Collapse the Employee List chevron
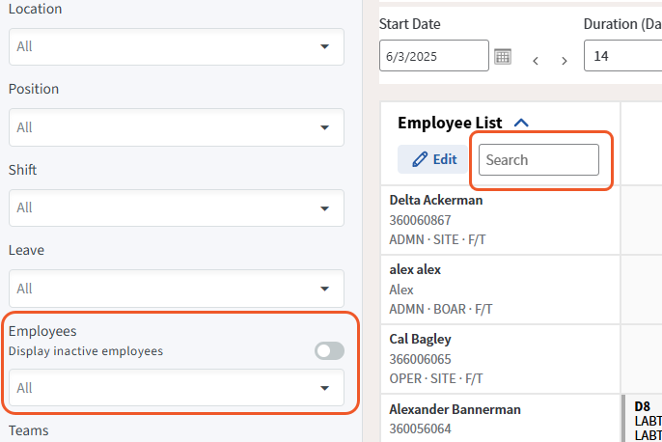The width and height of the screenshot is (662, 442). click(522, 124)
